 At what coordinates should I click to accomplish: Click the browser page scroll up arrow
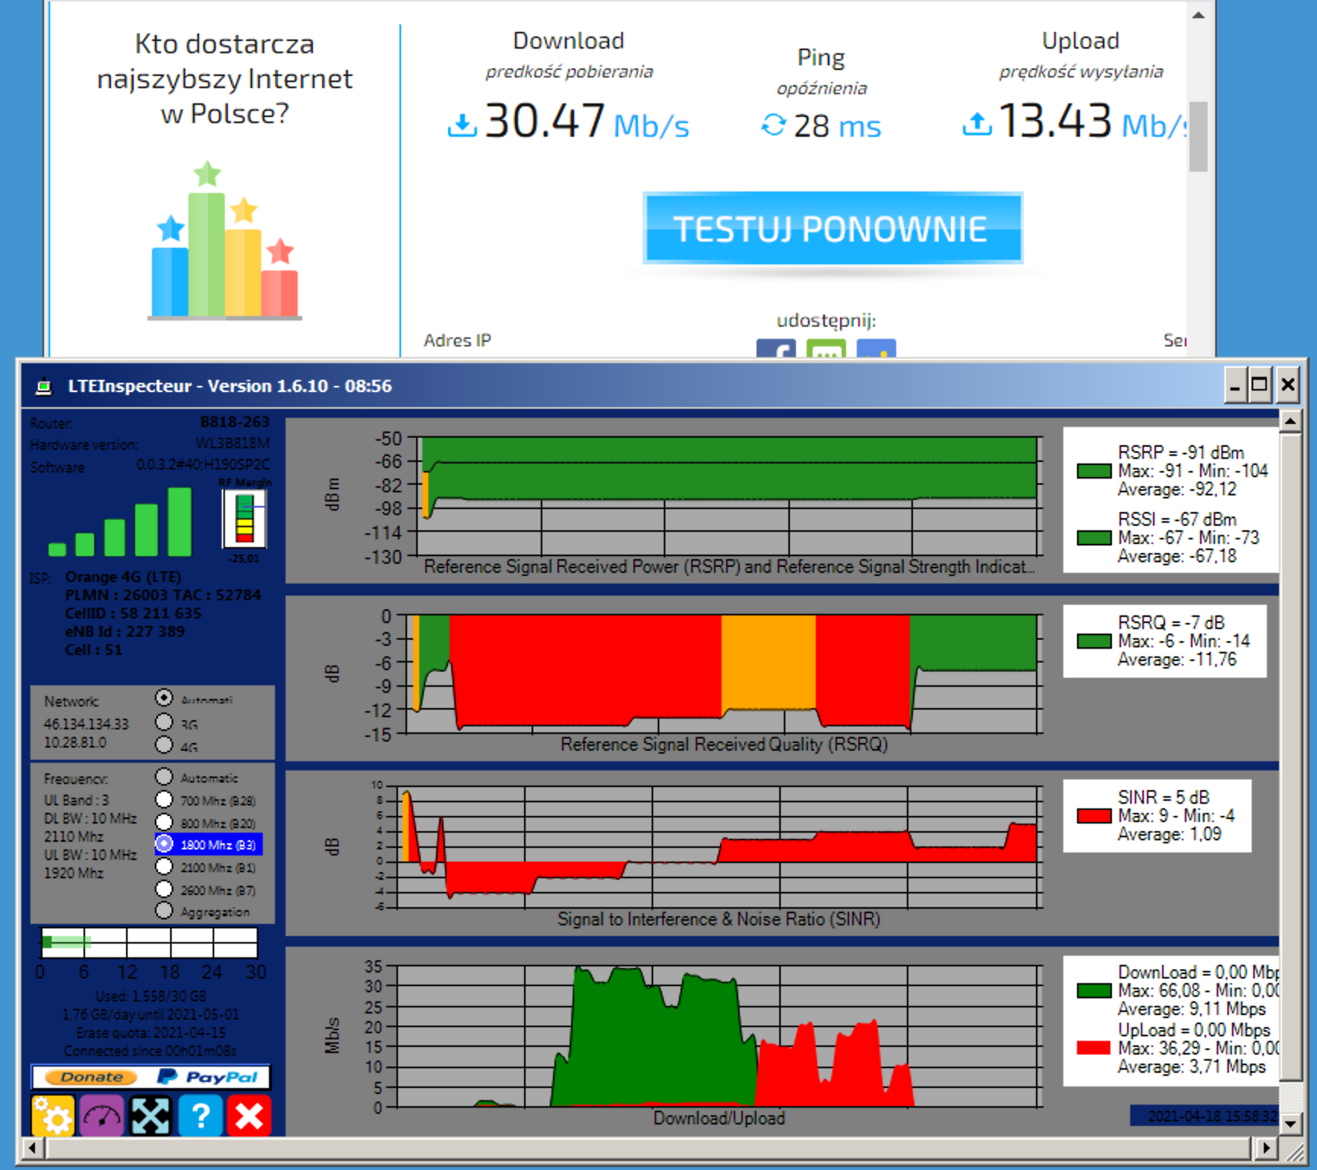pyautogui.click(x=1199, y=15)
